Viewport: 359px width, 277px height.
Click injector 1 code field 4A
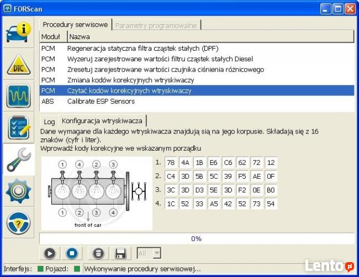pos(185,163)
